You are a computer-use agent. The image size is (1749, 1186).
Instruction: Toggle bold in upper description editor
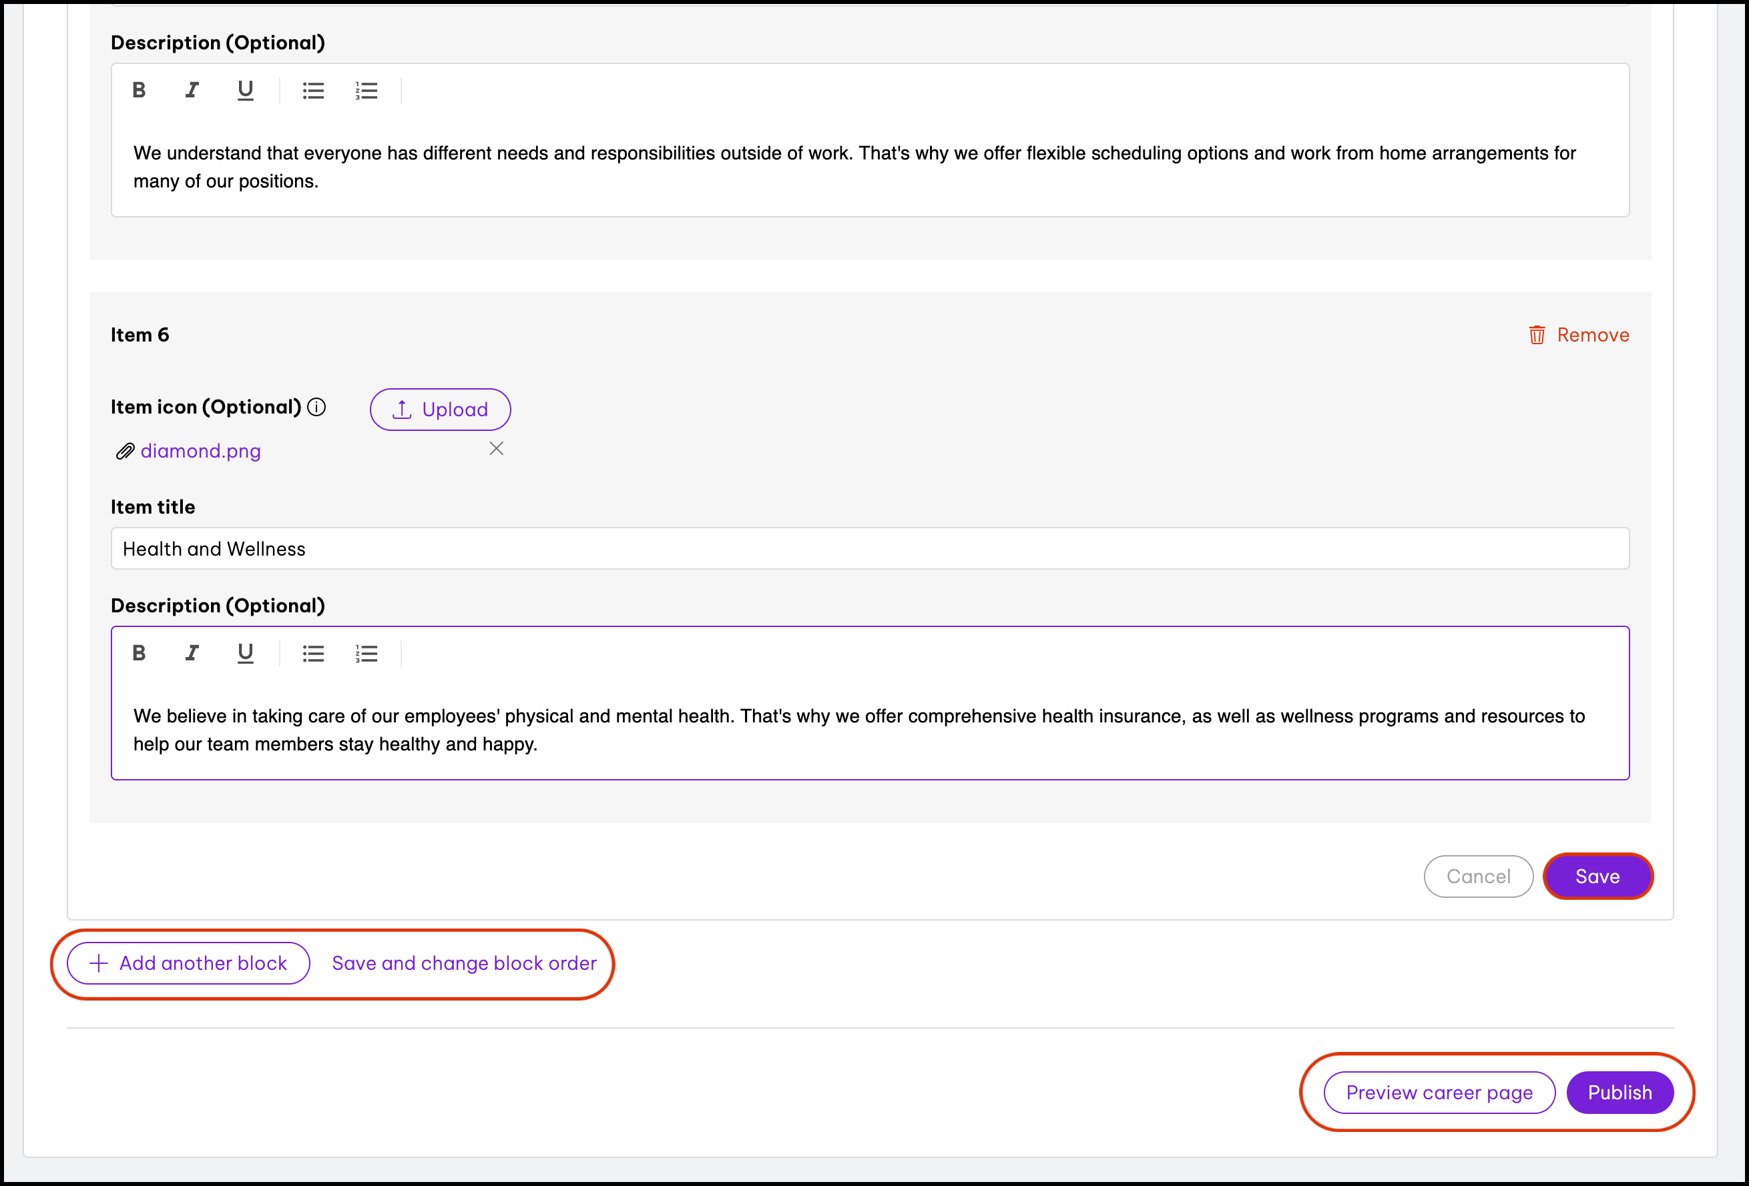coord(140,90)
